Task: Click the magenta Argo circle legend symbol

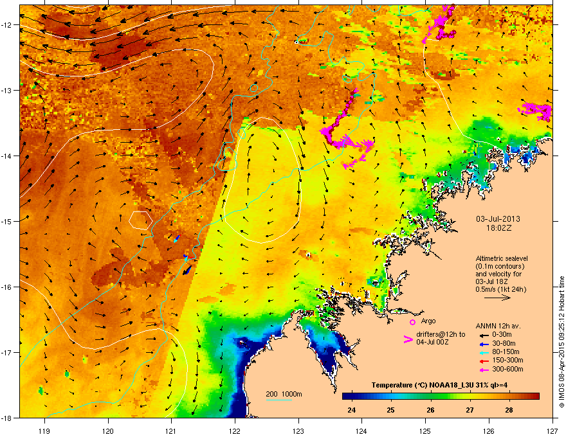Action: click(x=412, y=322)
